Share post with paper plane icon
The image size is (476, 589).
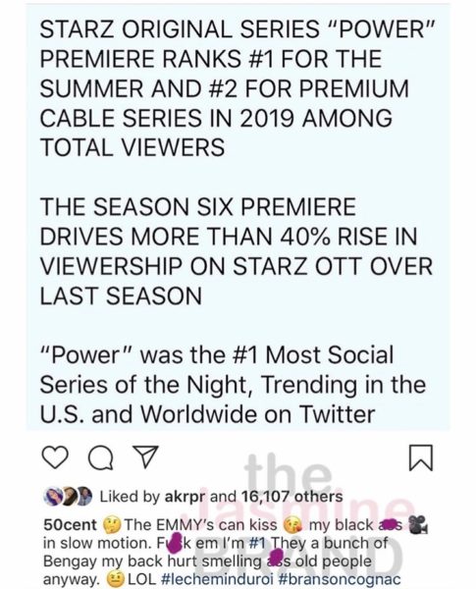coord(146,456)
